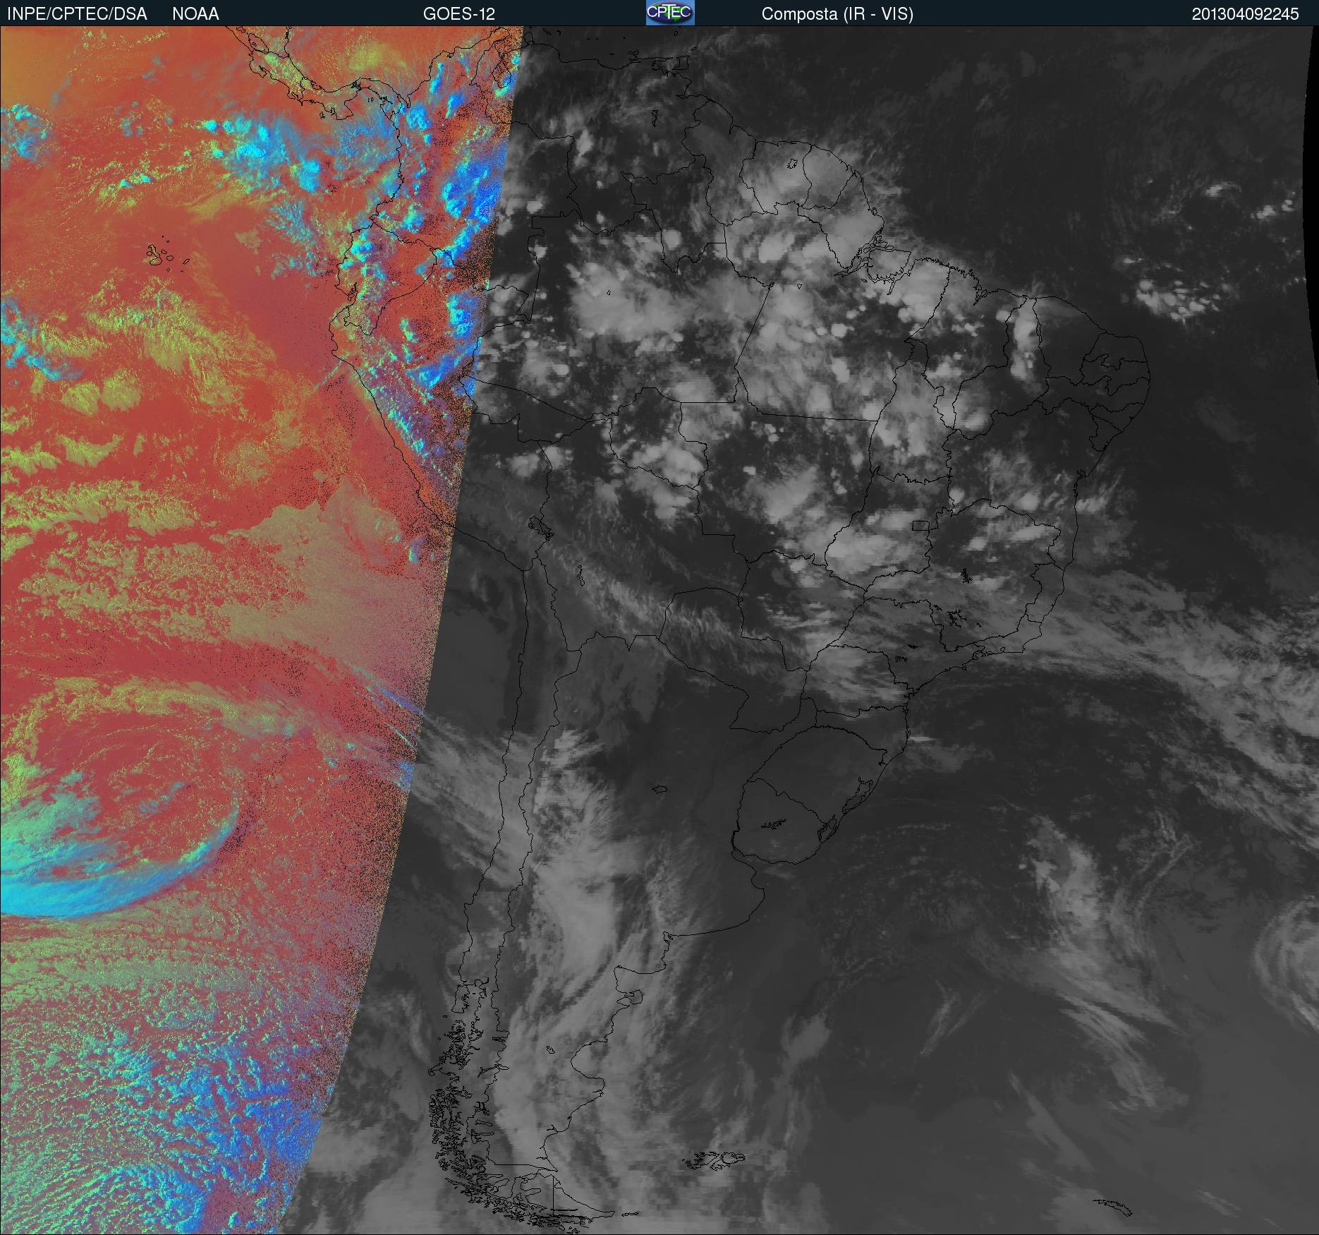The width and height of the screenshot is (1319, 1235).
Task: Click the INPE/CPTEC/DSA header text
Action: click(77, 14)
